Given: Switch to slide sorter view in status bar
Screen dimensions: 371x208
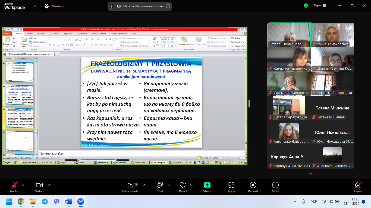Looking at the screenshot, I should coord(203,158).
